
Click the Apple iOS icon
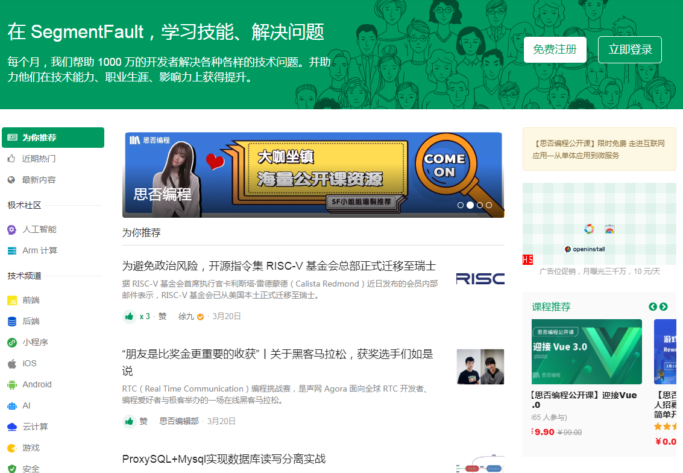click(12, 364)
